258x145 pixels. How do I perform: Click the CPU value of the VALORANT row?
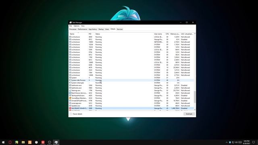(x=167, y=108)
